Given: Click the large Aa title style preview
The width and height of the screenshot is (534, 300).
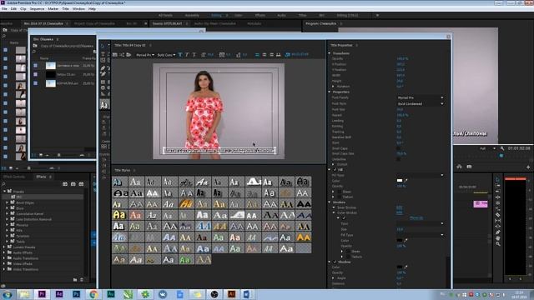Looking at the screenshot, I should pos(104,105).
